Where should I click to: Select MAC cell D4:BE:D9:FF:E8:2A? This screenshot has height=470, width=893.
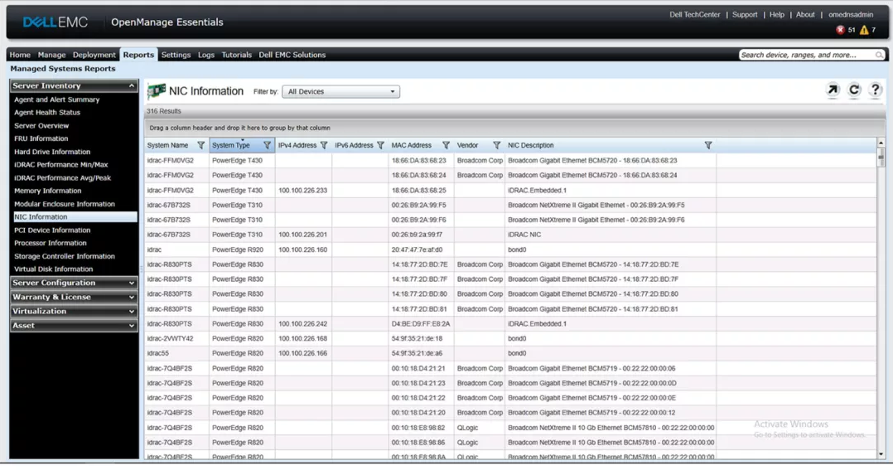coord(421,323)
